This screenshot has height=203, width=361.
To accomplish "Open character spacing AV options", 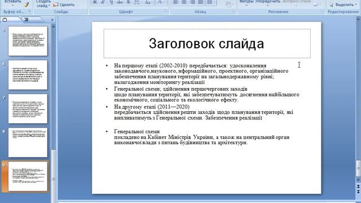I will tap(137, 2).
